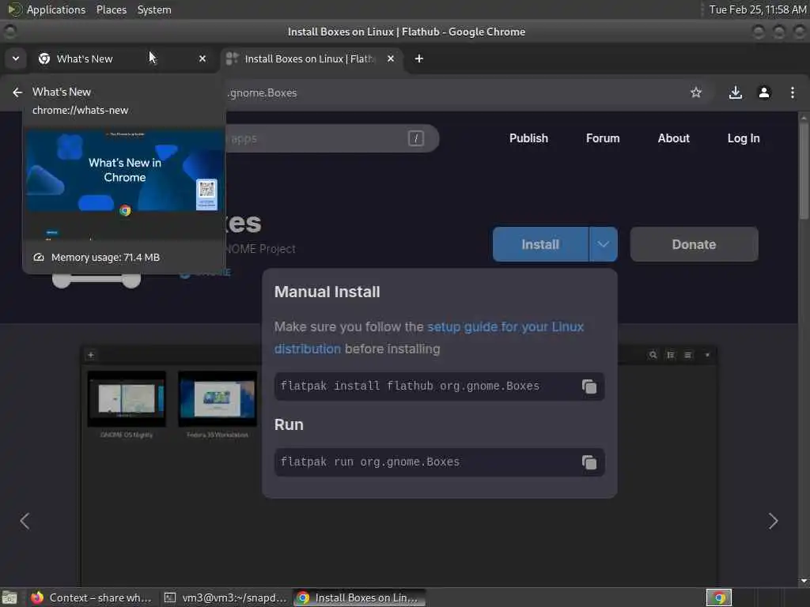The width and height of the screenshot is (810, 607).
Task: Click the hamburger menu icon in Boxes screenshot
Action: coord(687,355)
